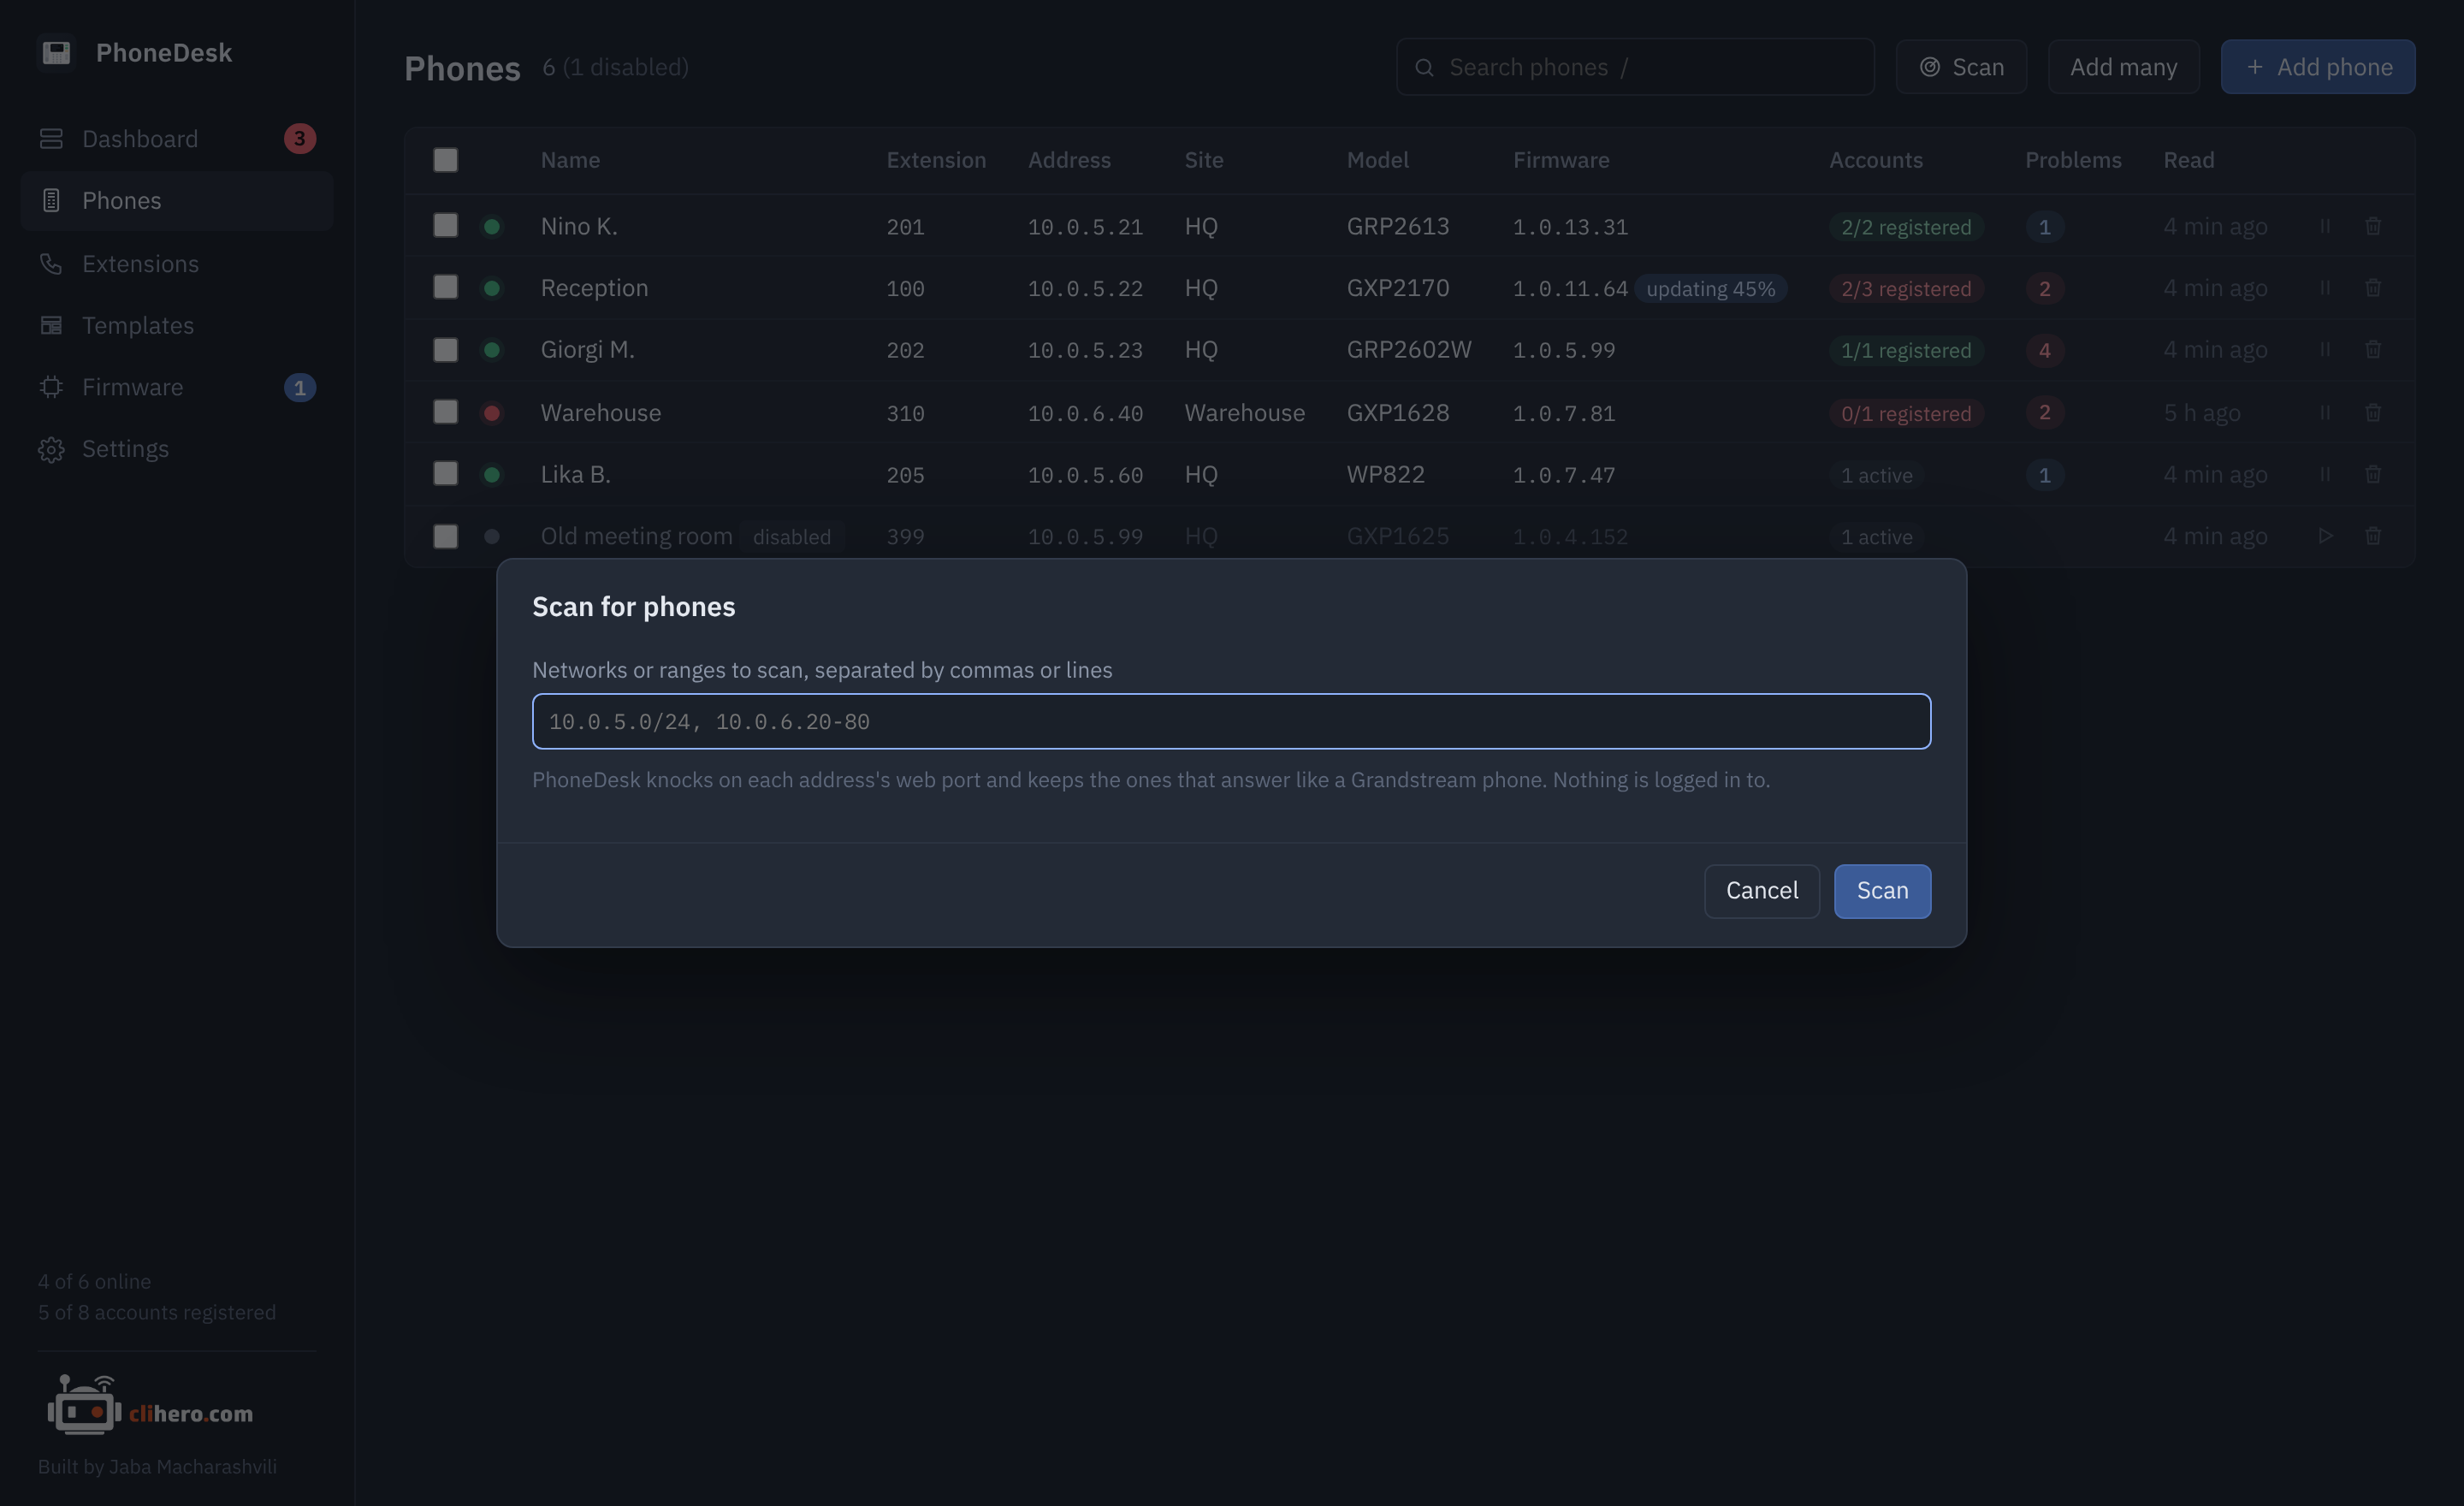2464x1506 pixels.
Task: Pause the Reception phone row
Action: (2325, 288)
